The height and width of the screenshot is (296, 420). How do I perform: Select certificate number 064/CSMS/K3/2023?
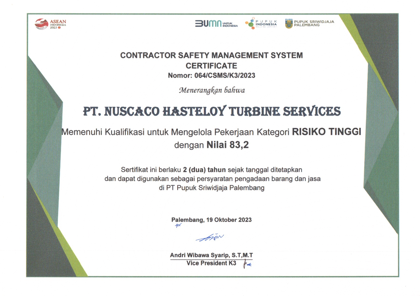click(225, 76)
